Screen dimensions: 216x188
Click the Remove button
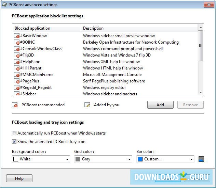click(x=190, y=105)
